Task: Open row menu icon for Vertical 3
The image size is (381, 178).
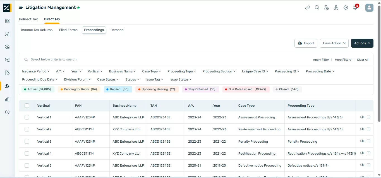Action: 368,141
